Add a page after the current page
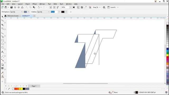Screen dimensions: 169x95 [x=26, y=86]
